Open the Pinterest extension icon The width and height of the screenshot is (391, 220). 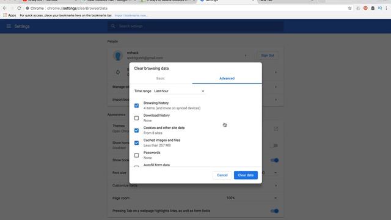point(365,8)
